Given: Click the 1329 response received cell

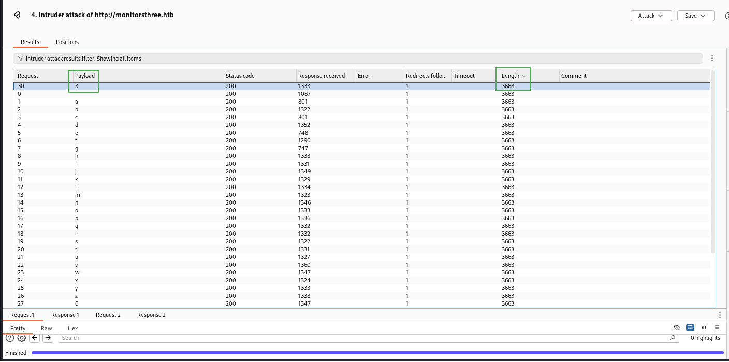Looking at the screenshot, I should coord(304,179).
